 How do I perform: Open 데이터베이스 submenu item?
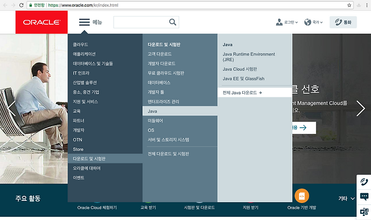point(159,82)
